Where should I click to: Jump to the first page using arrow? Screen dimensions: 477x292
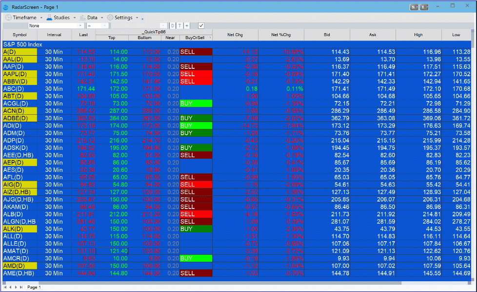5,287
